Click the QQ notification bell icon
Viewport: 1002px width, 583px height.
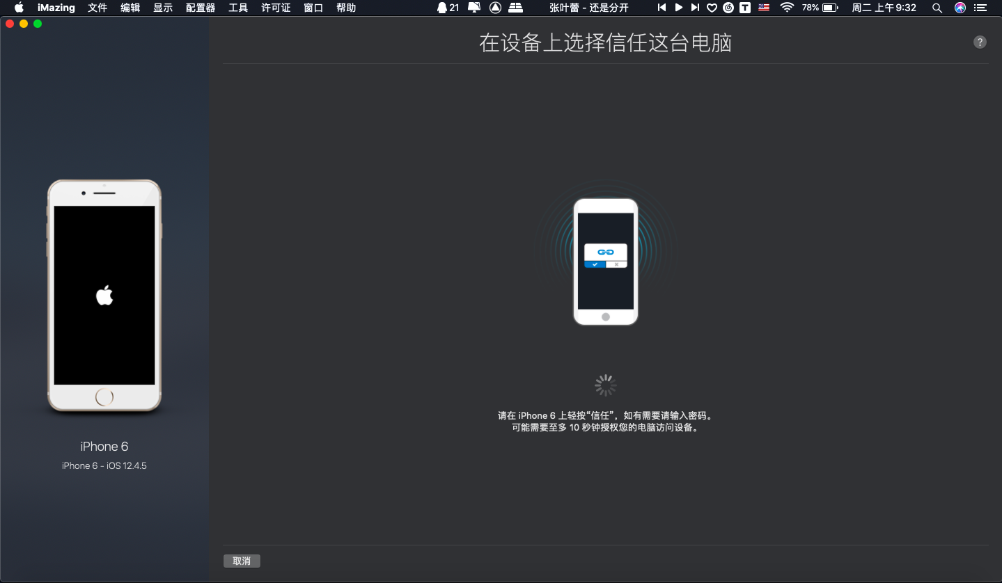tap(442, 8)
